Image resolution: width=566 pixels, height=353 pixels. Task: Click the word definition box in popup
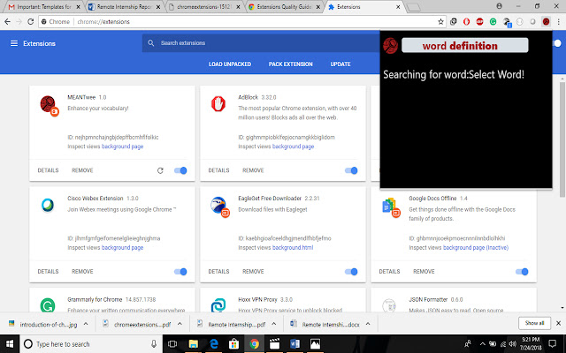point(464,46)
